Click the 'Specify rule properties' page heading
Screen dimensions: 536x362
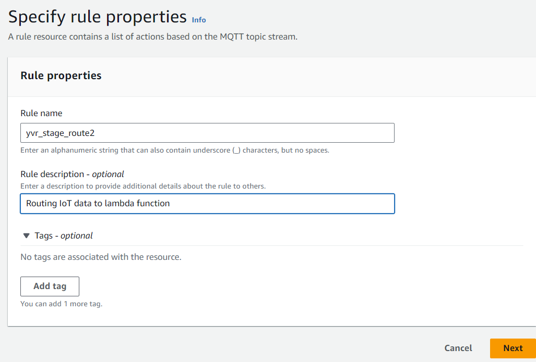[x=98, y=17]
